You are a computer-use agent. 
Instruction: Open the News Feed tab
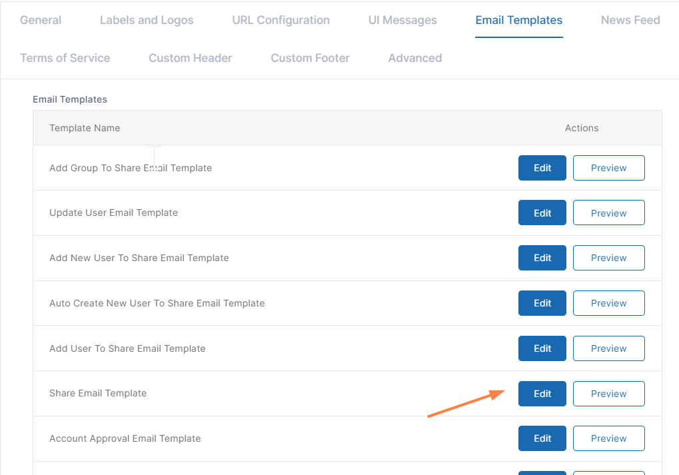pyautogui.click(x=630, y=20)
